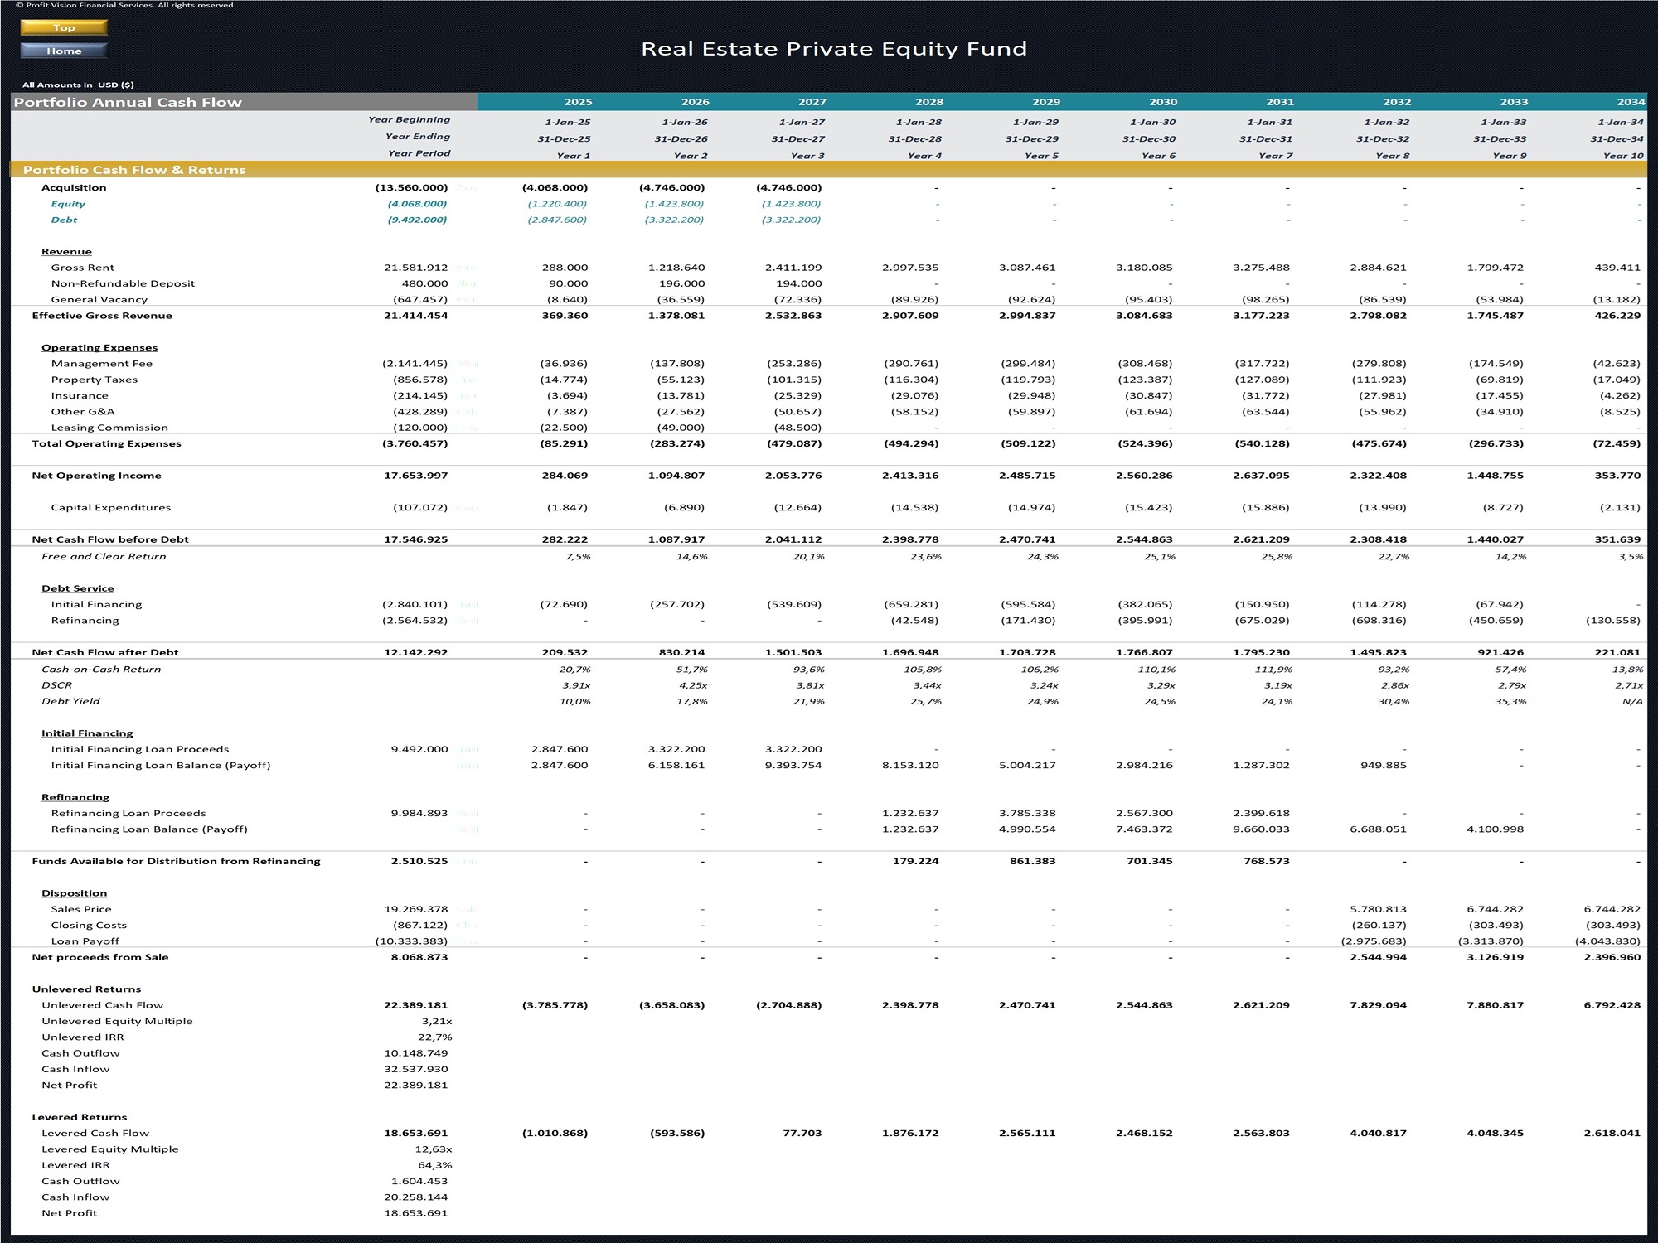The height and width of the screenshot is (1243, 1658).
Task: Select the Acquisition total cell (13.560.000)
Action: 411,188
